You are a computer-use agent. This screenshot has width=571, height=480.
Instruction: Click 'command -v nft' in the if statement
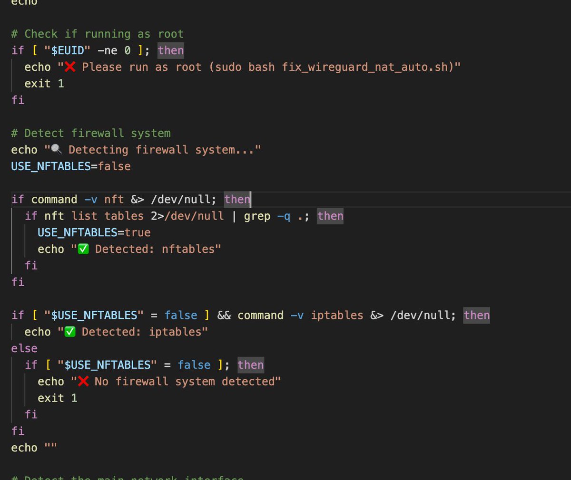78,200
